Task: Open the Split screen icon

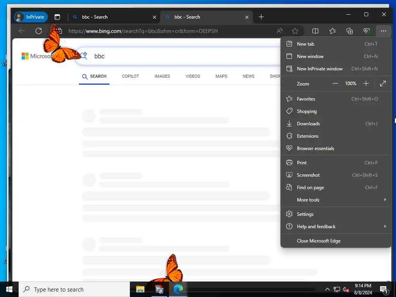Action: (x=315, y=31)
